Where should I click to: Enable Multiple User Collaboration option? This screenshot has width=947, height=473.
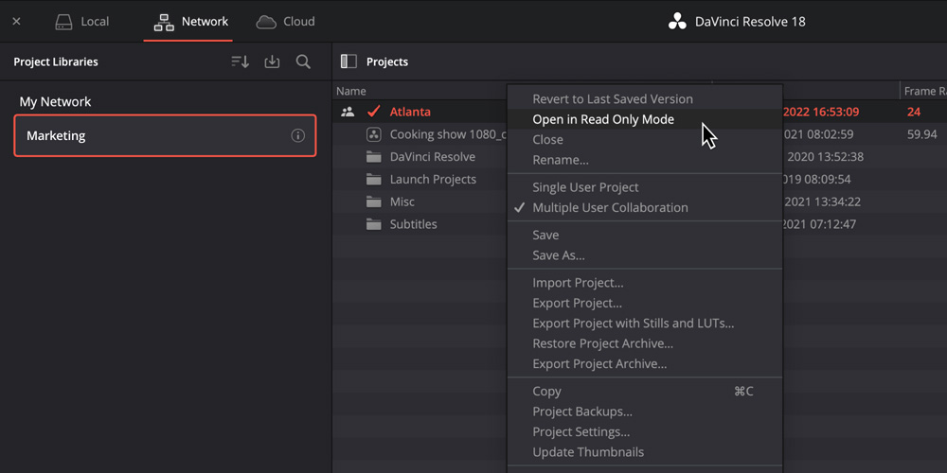(610, 207)
